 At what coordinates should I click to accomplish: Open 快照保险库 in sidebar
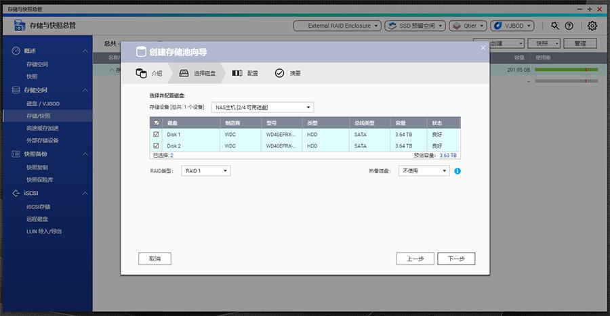click(40, 180)
